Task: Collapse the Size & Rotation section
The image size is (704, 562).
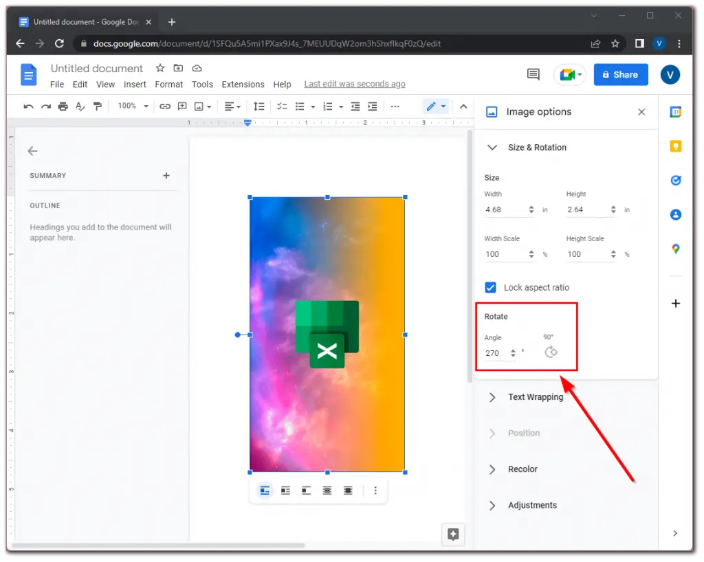Action: tap(492, 147)
